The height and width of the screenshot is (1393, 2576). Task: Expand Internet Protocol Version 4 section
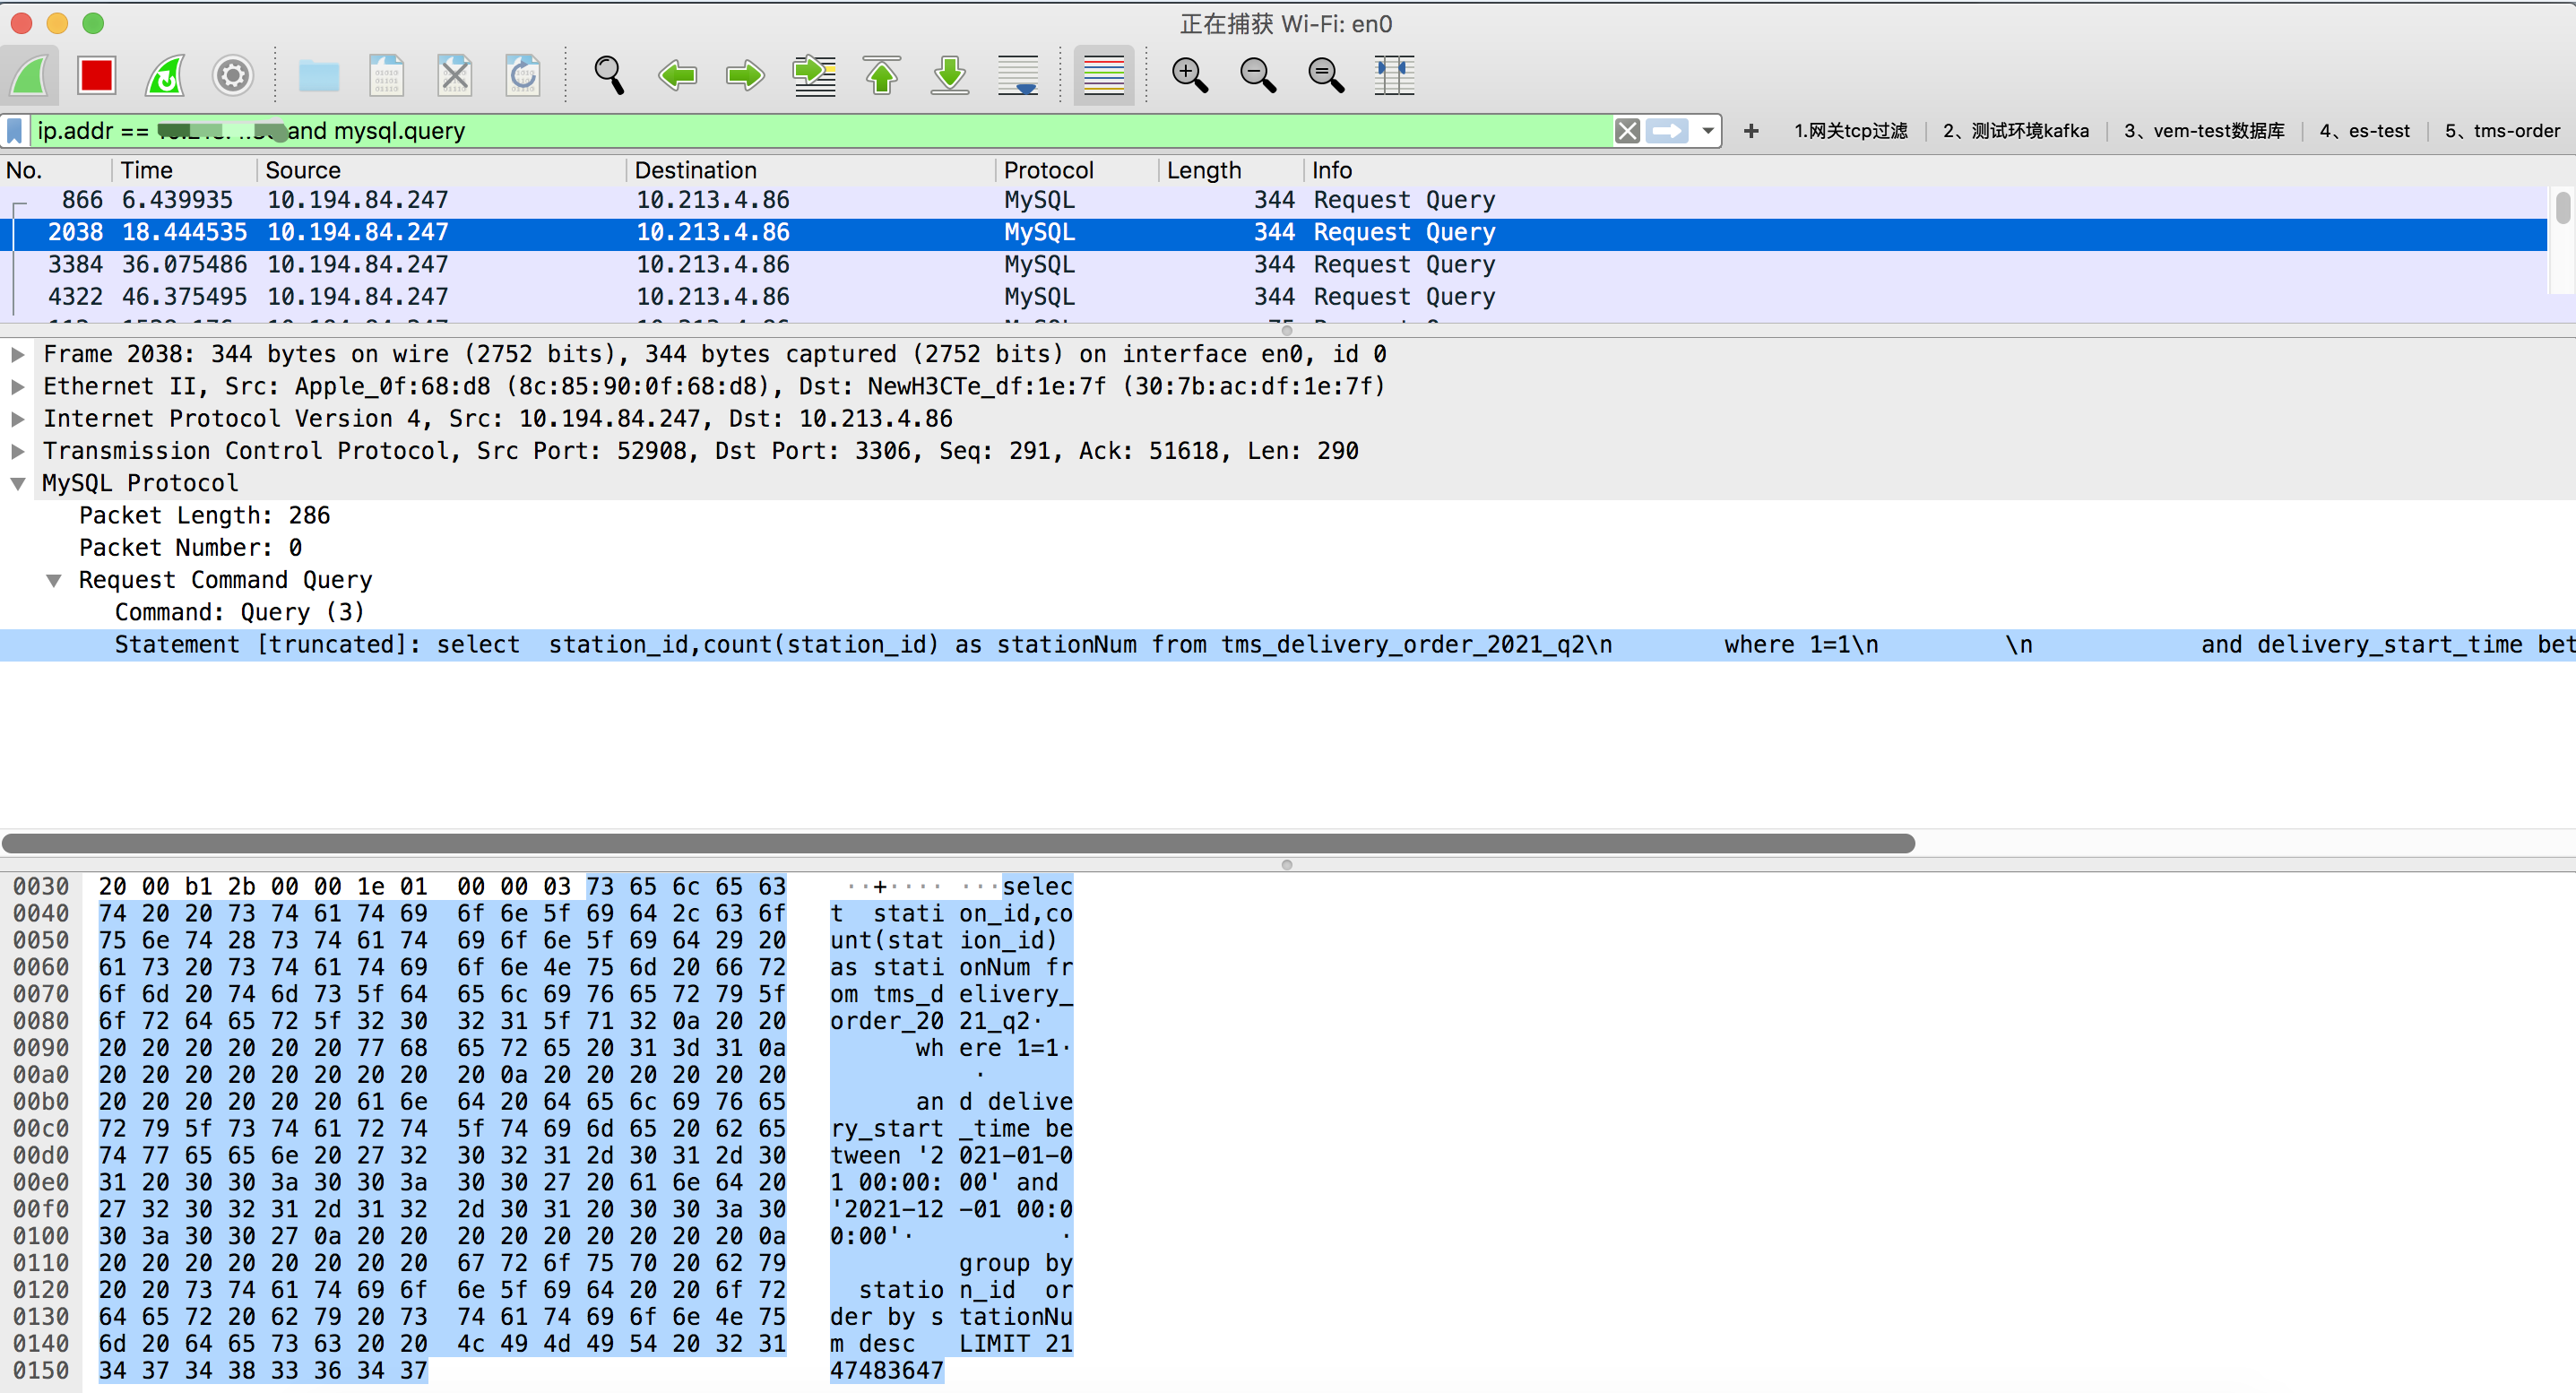pos(18,419)
